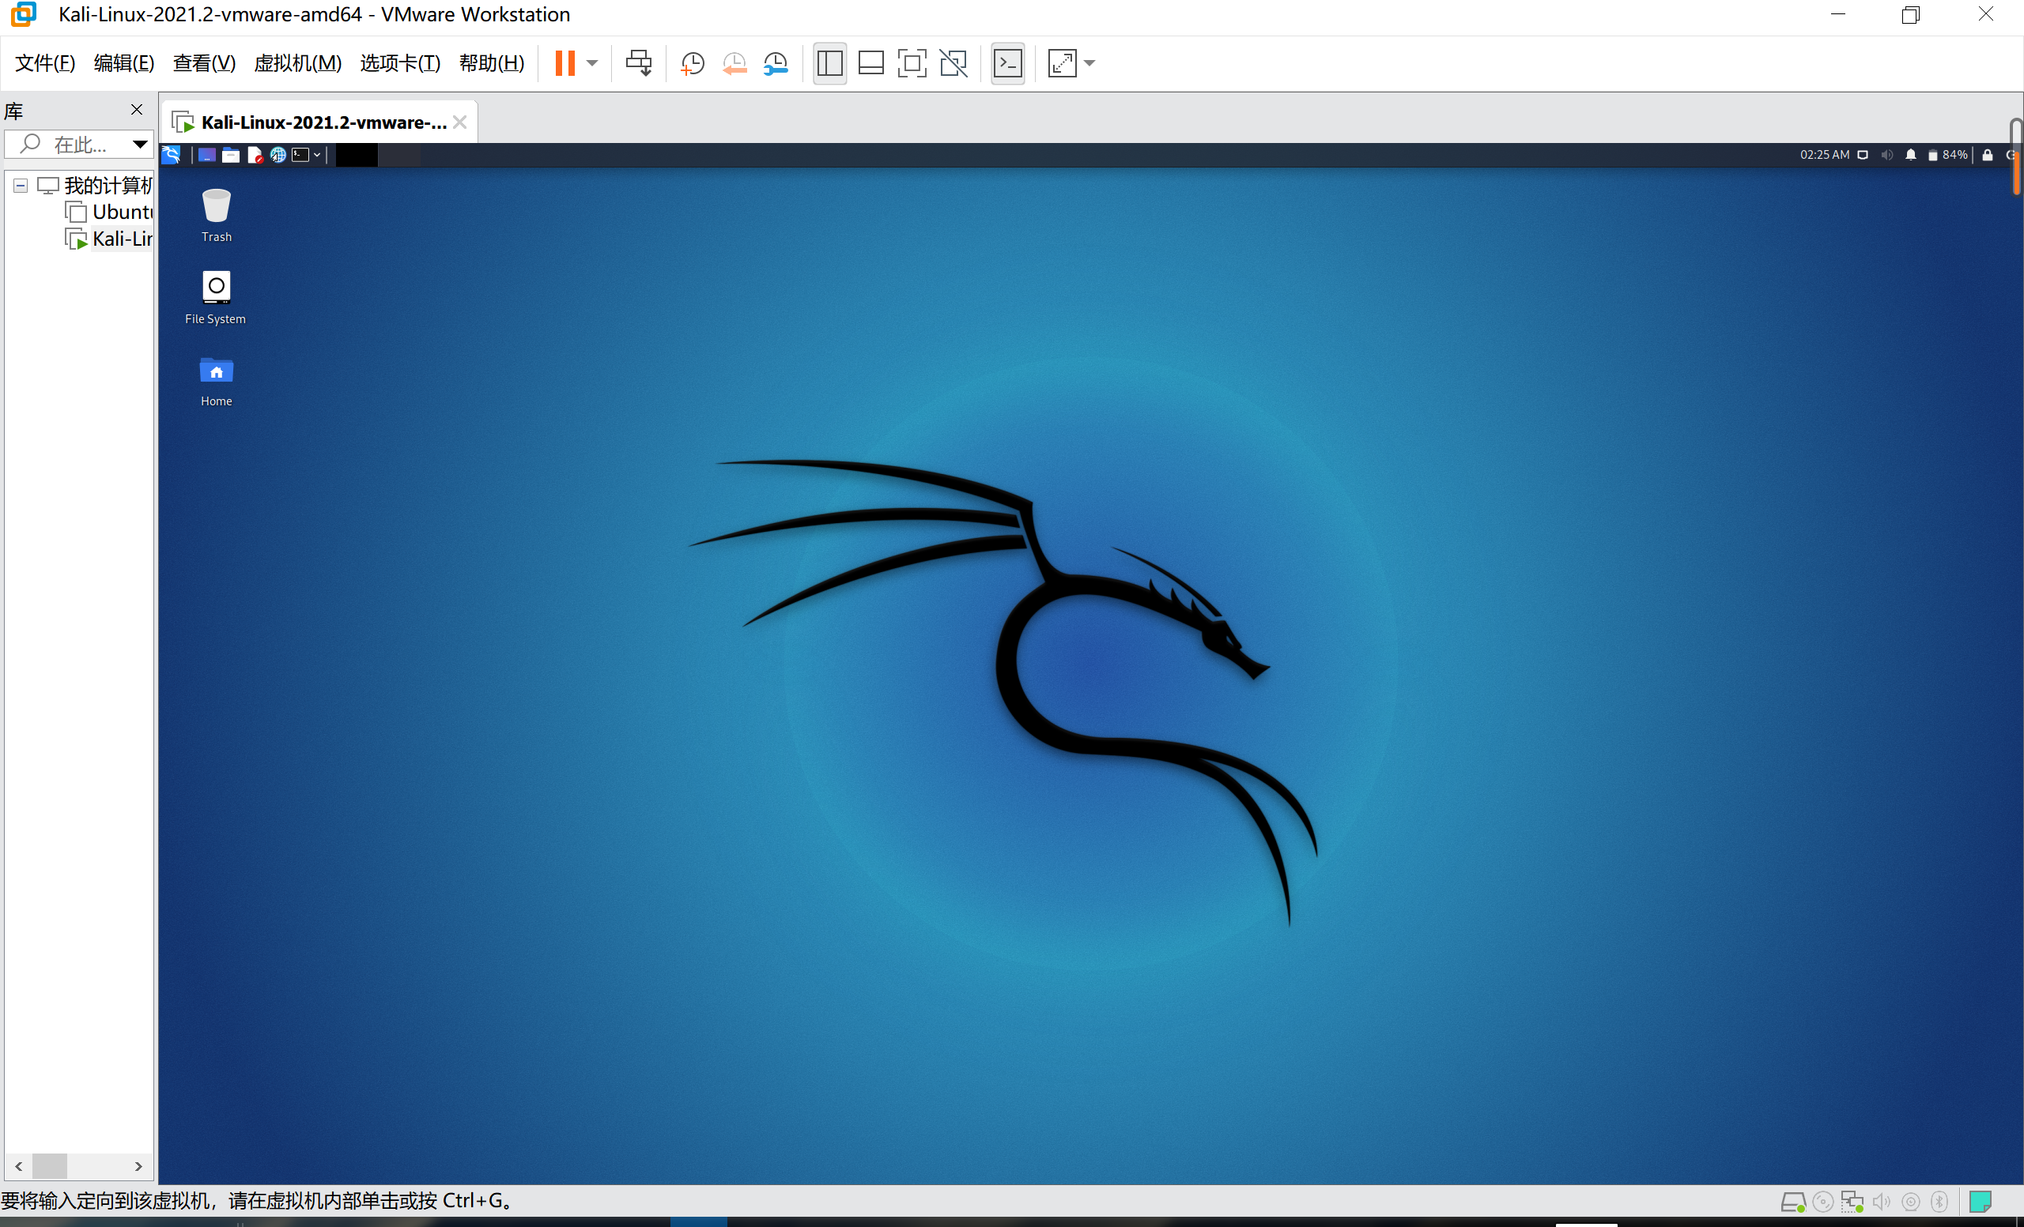Open the console view toolbar icon

tap(1007, 63)
